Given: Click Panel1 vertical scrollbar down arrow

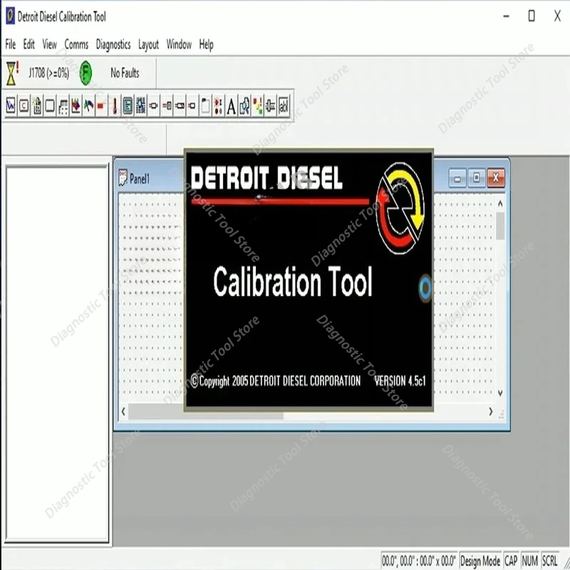Looking at the screenshot, I should (x=500, y=393).
